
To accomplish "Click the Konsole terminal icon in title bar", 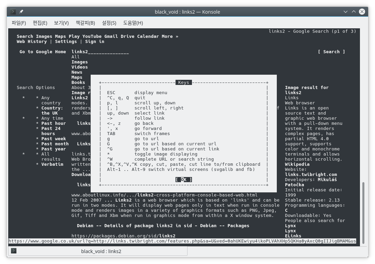I will 13,12.
